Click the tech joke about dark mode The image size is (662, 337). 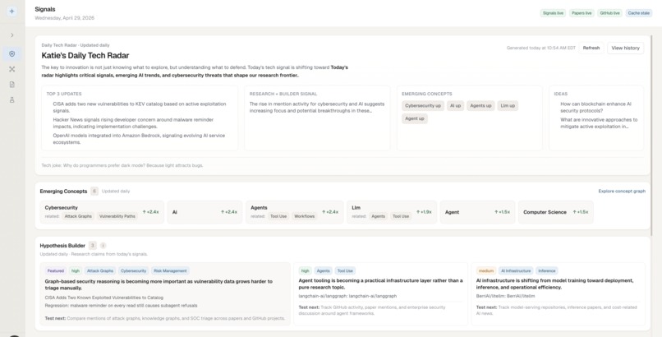click(122, 165)
